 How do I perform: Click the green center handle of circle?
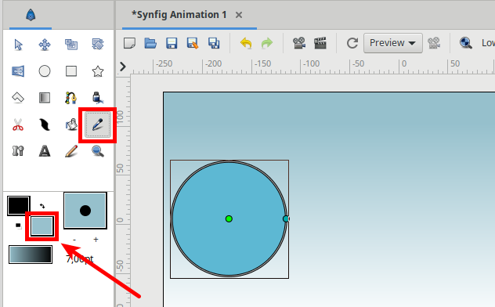tap(229, 219)
